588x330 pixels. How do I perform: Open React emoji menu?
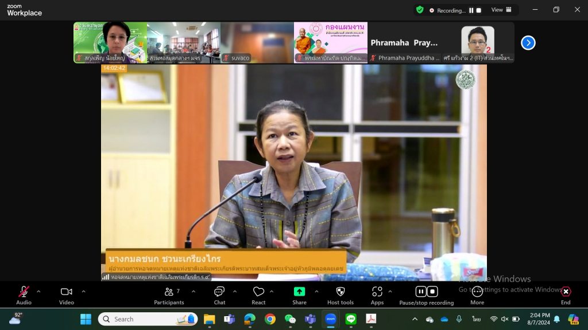(x=258, y=295)
